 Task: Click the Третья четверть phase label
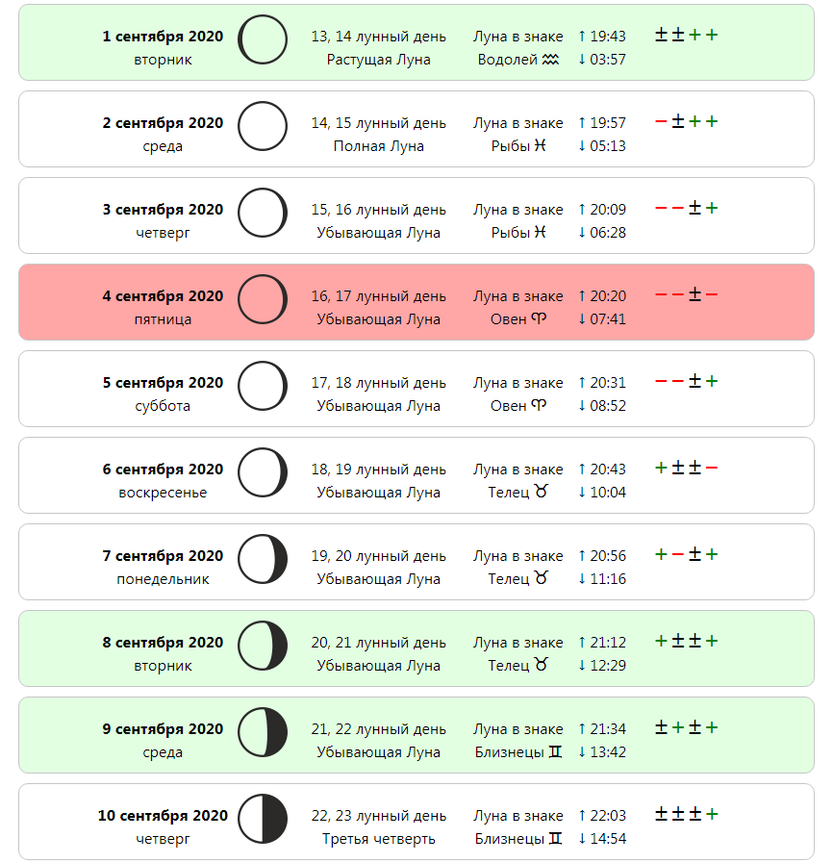[379, 839]
